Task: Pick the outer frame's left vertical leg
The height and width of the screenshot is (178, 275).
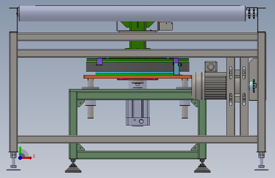Action: pos(13,92)
